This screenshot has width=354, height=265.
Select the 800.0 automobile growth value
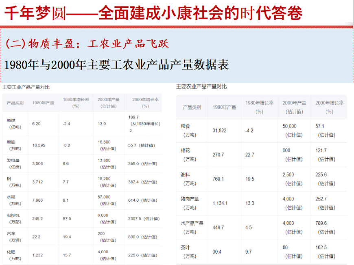133,237
